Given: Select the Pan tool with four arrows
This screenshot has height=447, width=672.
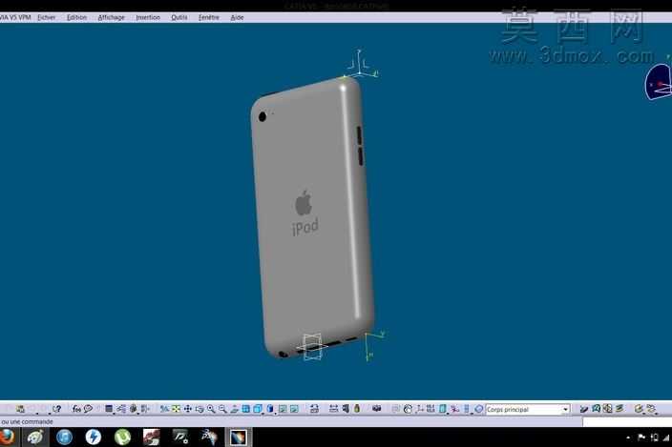Looking at the screenshot, I should tap(188, 409).
